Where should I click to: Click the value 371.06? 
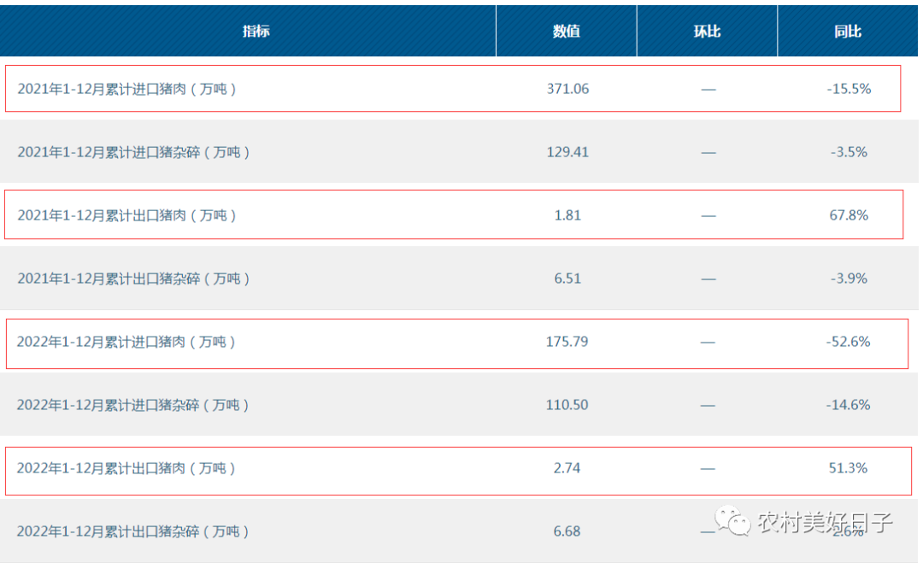click(x=567, y=89)
